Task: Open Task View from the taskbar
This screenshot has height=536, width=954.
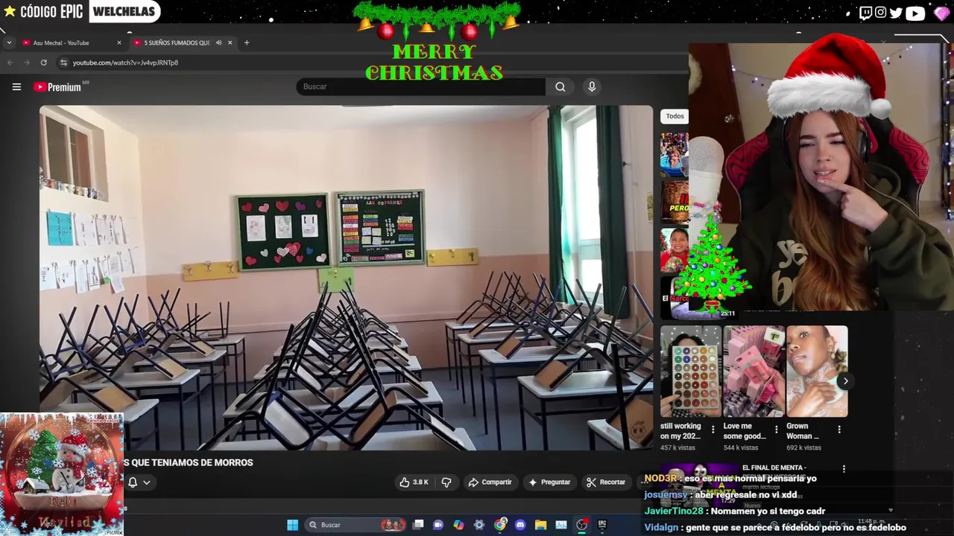Action: coord(418,525)
